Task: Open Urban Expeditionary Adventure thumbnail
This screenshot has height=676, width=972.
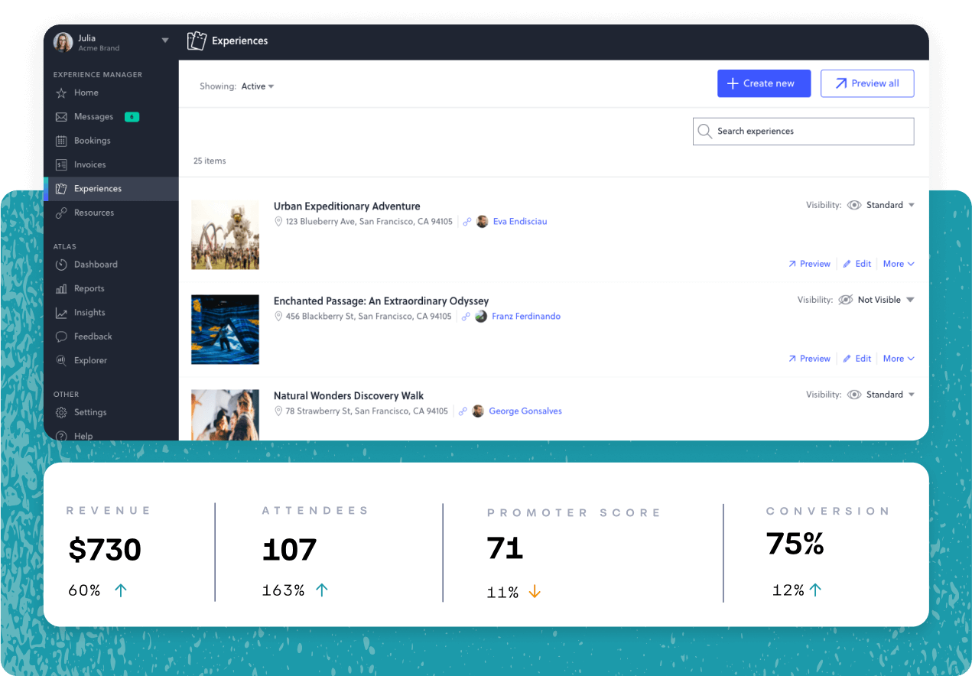Action: 225,235
